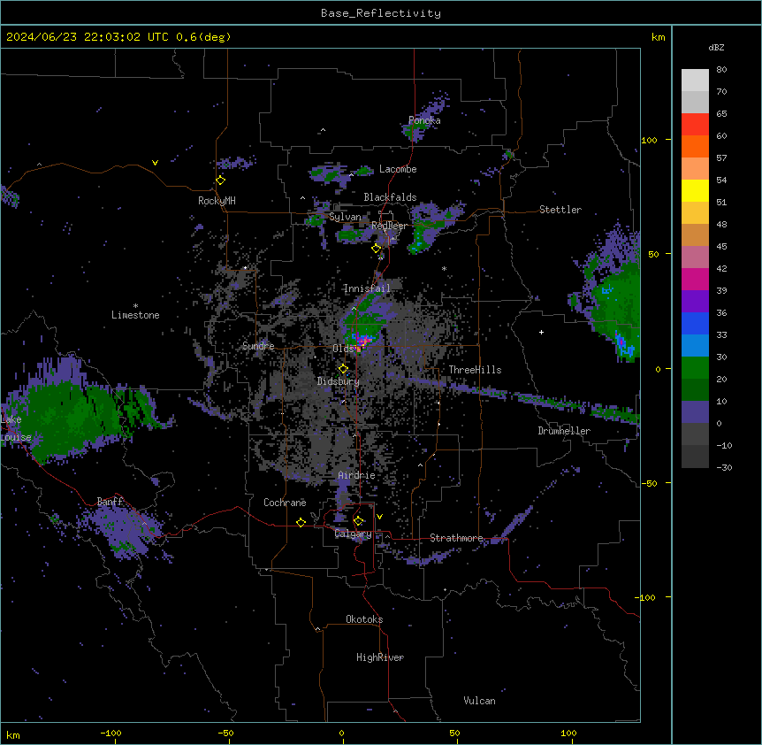This screenshot has width=762, height=745.
Task: Click the red 65 dBZ legend band
Action: (x=695, y=124)
